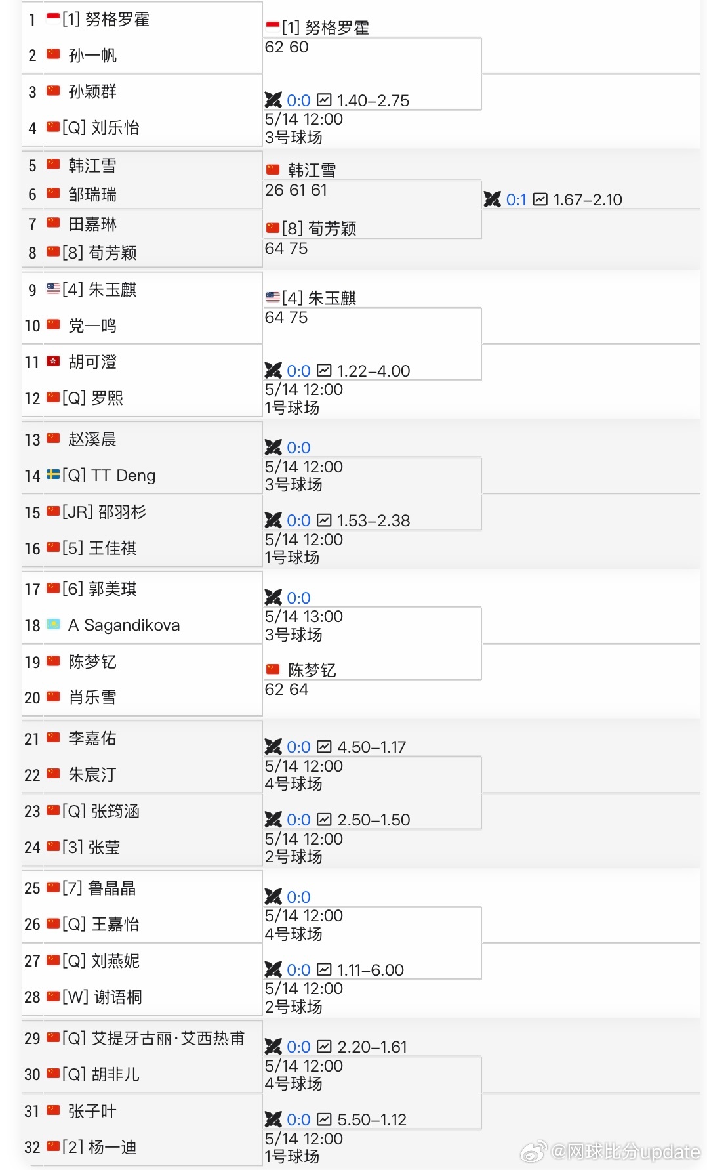Select player [1] 努格罗霍 in draw row 1
The width and height of the screenshot is (707, 1170).
pos(106,20)
